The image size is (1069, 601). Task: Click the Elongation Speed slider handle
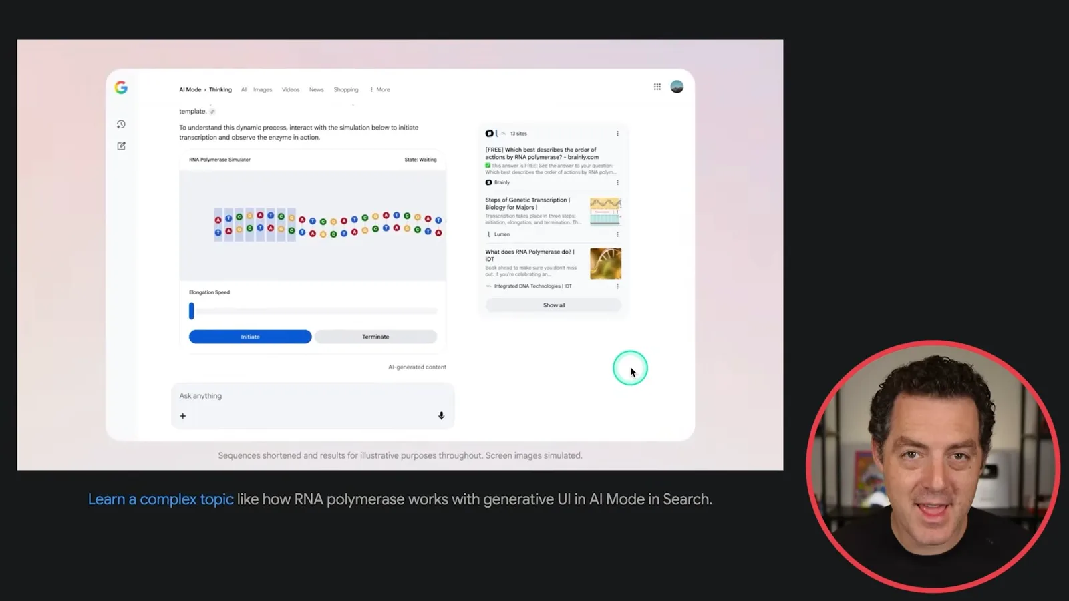coord(192,311)
